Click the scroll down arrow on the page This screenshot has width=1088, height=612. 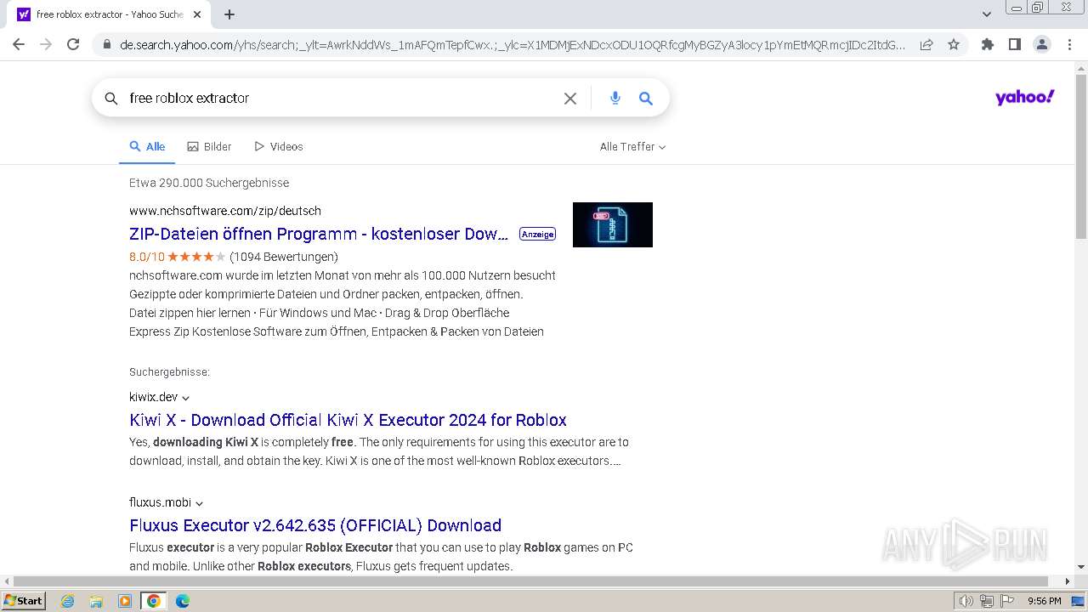point(1081,567)
